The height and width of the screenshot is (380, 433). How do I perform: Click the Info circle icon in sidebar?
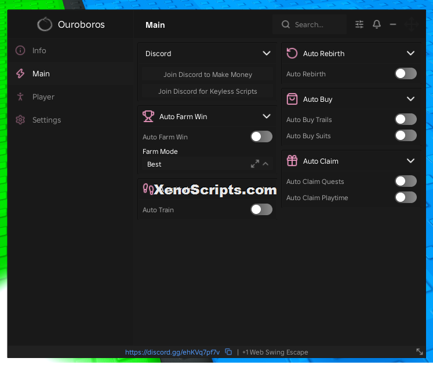click(x=20, y=50)
